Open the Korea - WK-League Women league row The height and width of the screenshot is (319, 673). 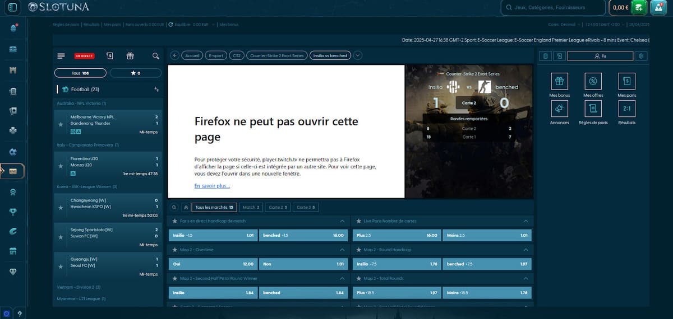[108, 186]
